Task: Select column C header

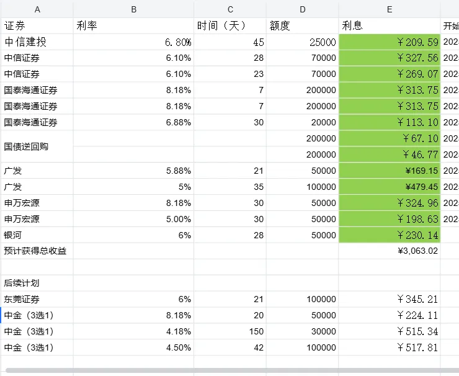Action: 230,9
